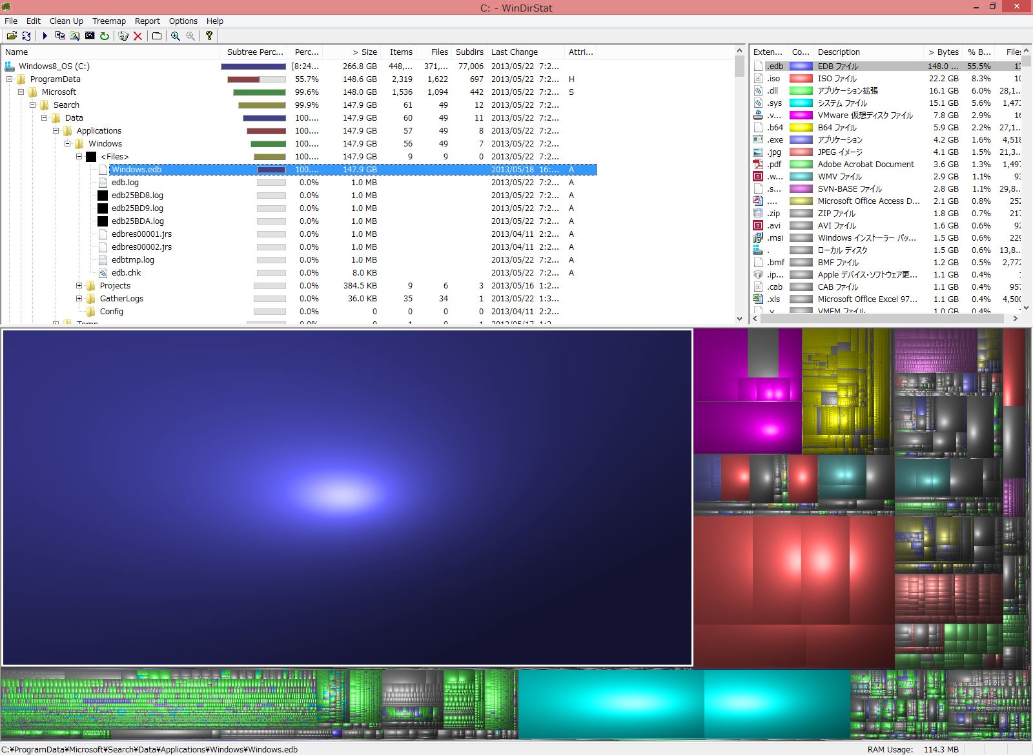Click Delete to Recycle Bin icon
This screenshot has height=755, width=1033.
tap(123, 36)
